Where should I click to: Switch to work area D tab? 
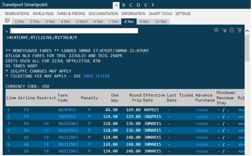[x=139, y=5]
